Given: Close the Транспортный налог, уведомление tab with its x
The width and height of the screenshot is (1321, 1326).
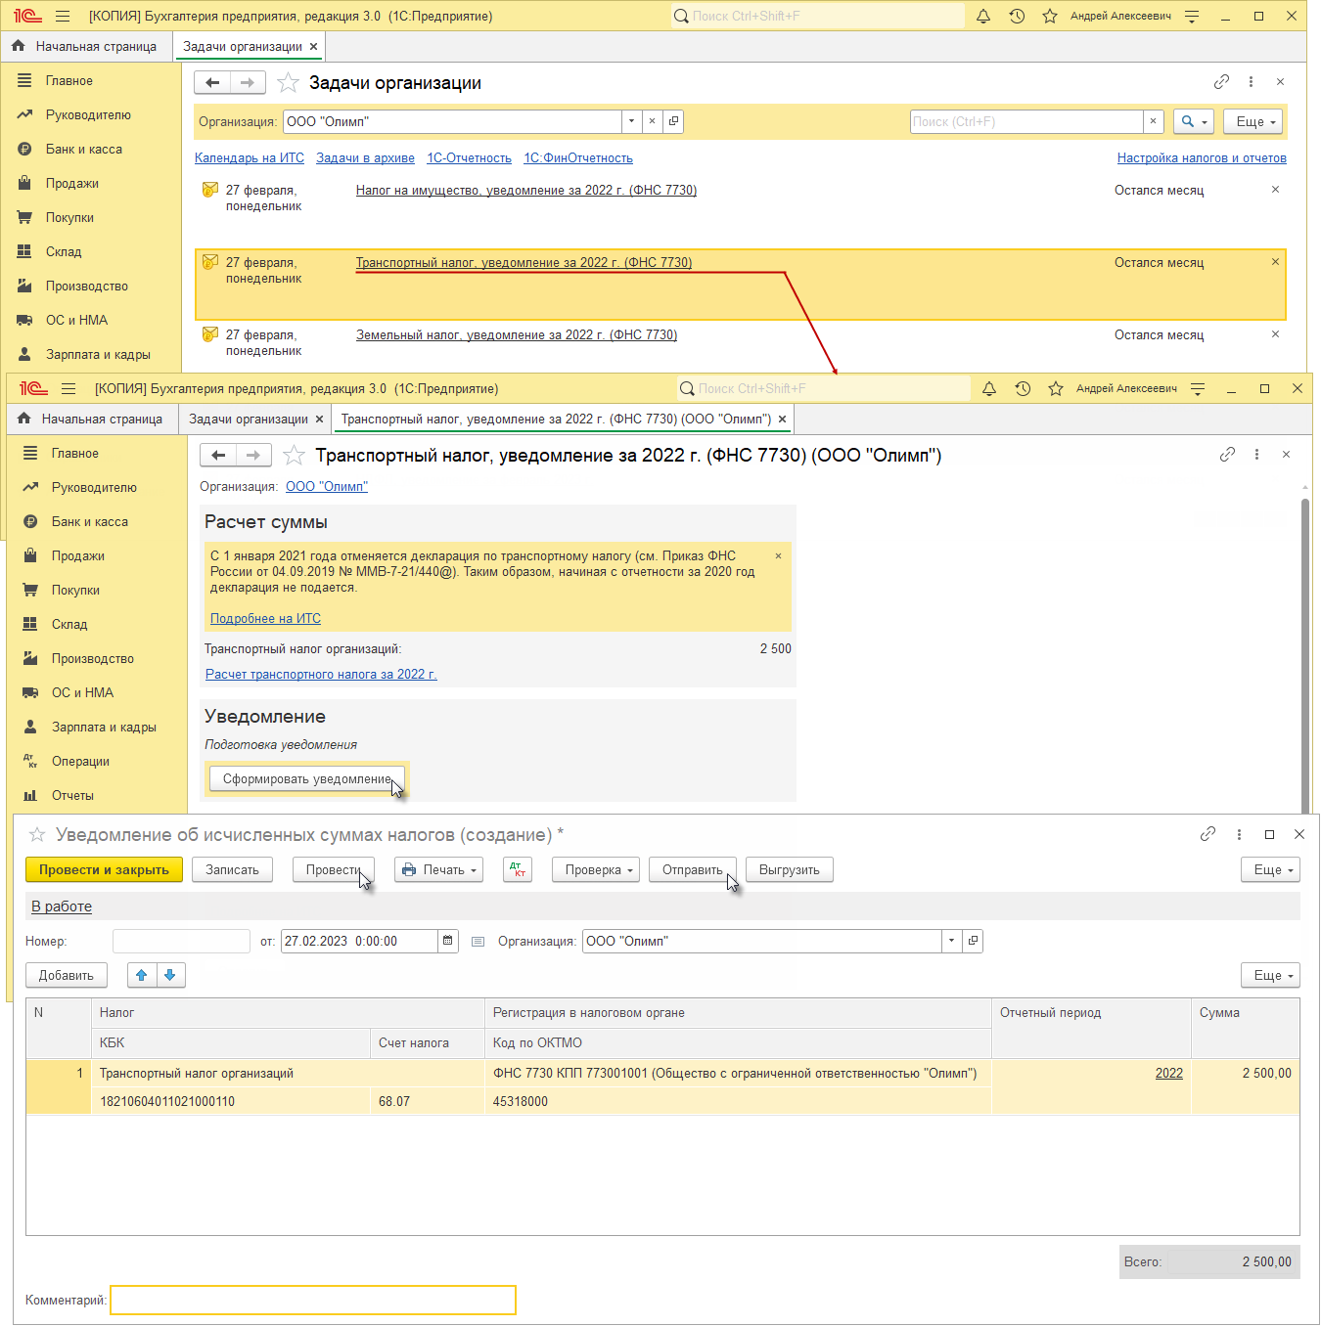Looking at the screenshot, I should pyautogui.click(x=782, y=419).
